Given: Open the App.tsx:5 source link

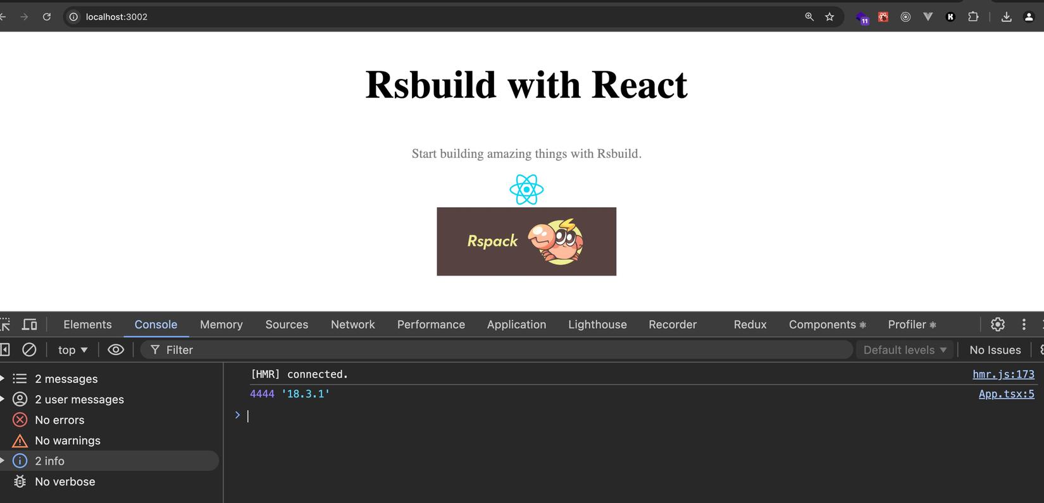Looking at the screenshot, I should [x=1007, y=394].
